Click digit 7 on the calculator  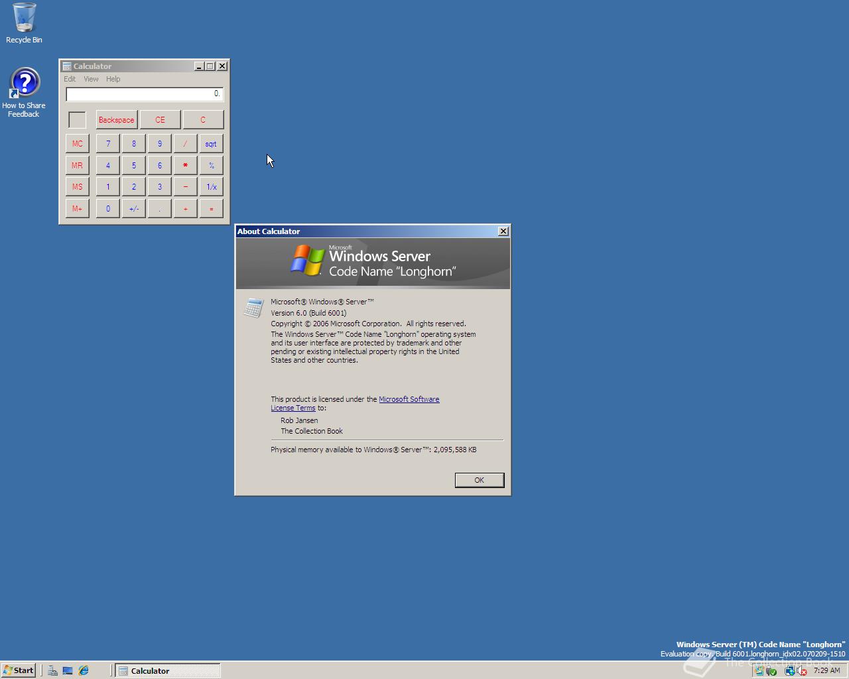[x=108, y=144]
